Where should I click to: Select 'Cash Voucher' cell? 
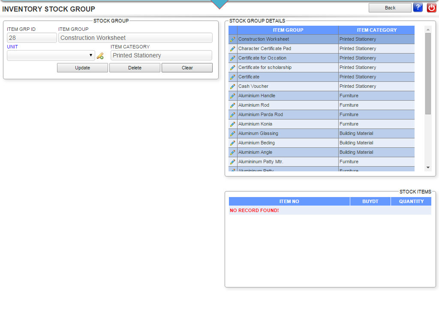[x=288, y=87]
